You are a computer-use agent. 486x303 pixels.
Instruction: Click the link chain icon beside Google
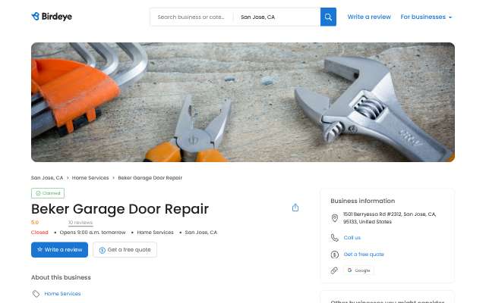[x=334, y=270]
